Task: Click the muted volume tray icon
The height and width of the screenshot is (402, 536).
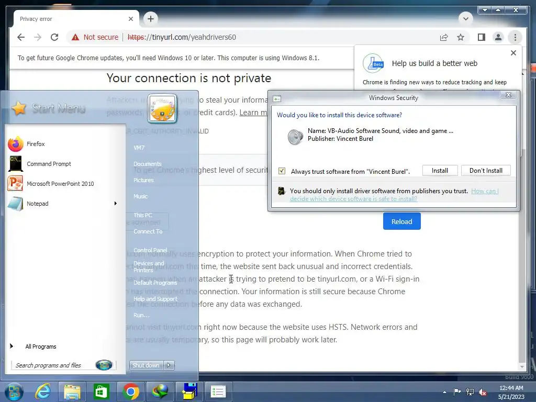Action: pos(483,392)
